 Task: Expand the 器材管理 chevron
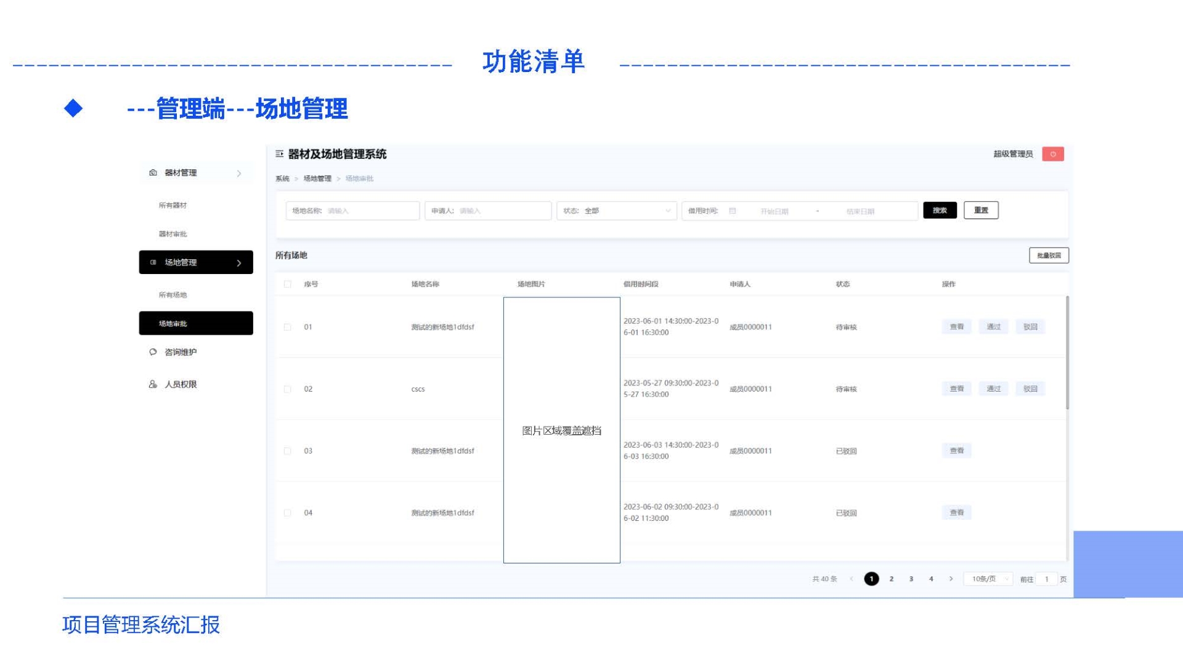pos(239,174)
